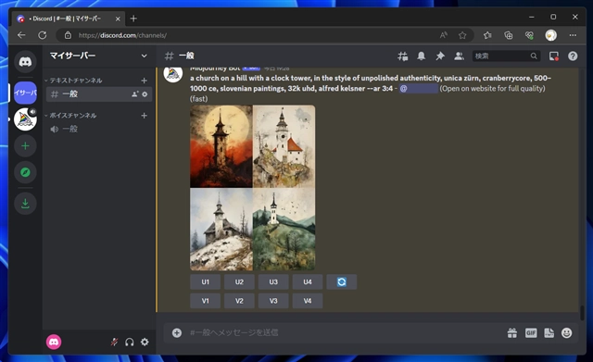Join 一般 voice channel
Screen dimensions: 593x362
click(x=99, y=129)
